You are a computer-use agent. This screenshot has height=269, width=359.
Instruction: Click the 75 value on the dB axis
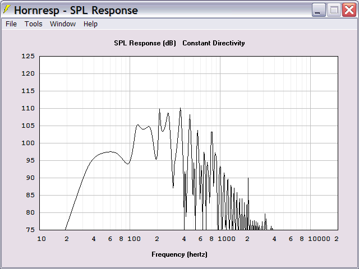click(x=30, y=230)
